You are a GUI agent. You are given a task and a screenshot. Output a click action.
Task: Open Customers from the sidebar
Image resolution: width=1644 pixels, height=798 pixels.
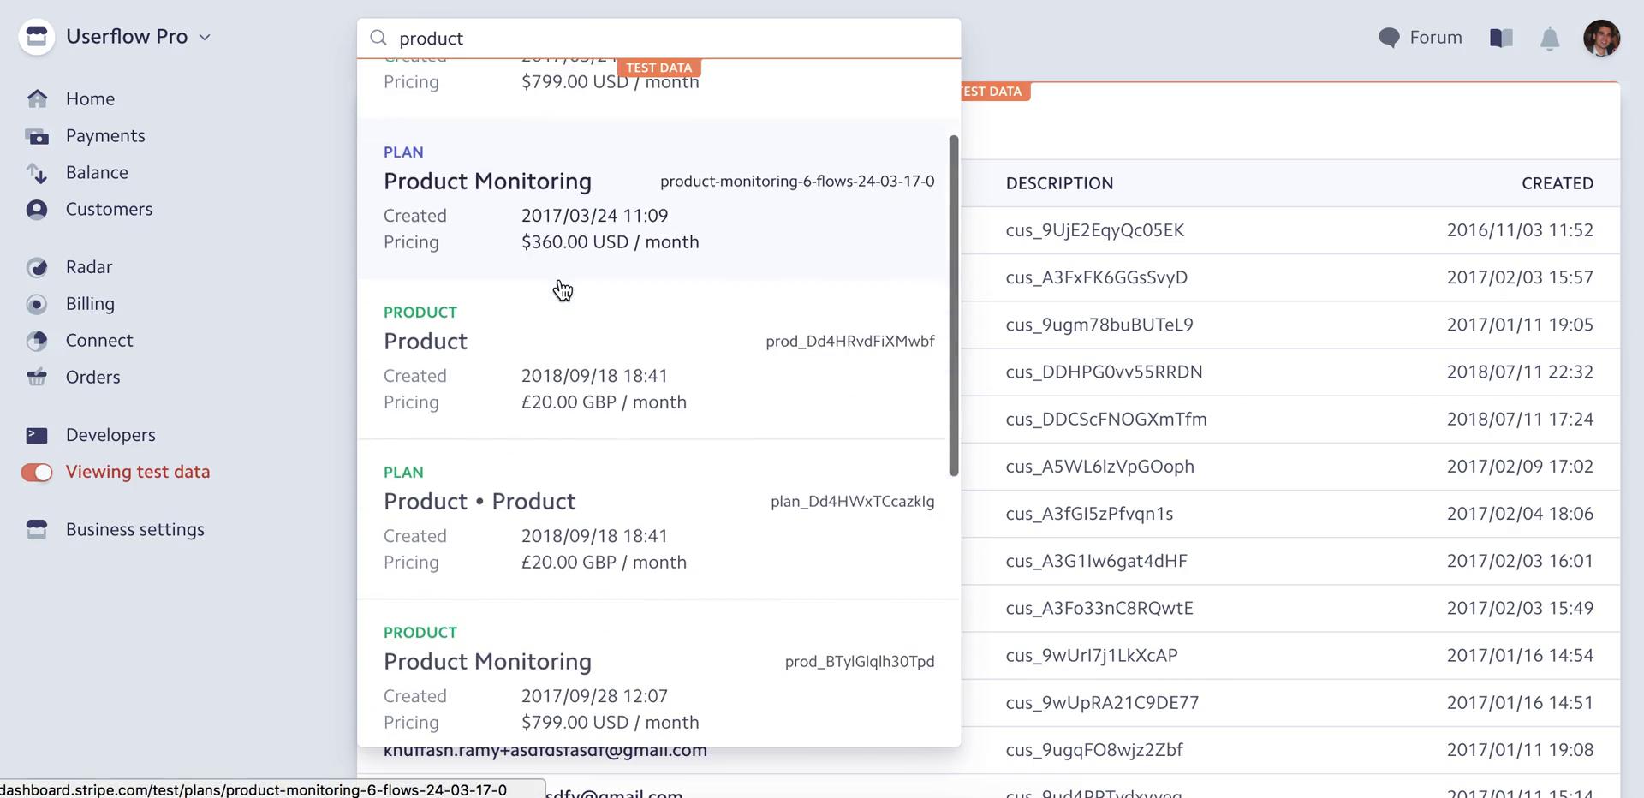[109, 209]
